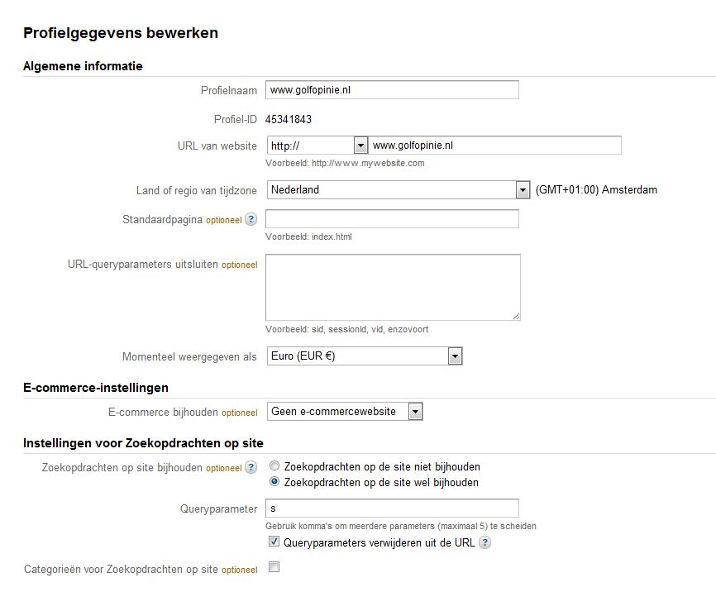Open help icon after Queryparameters verwijderen uit de URL
The image size is (716, 592).
484,542
